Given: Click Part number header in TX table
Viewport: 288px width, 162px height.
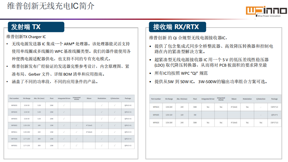Looking at the screenshot, I should (x=14, y=98).
